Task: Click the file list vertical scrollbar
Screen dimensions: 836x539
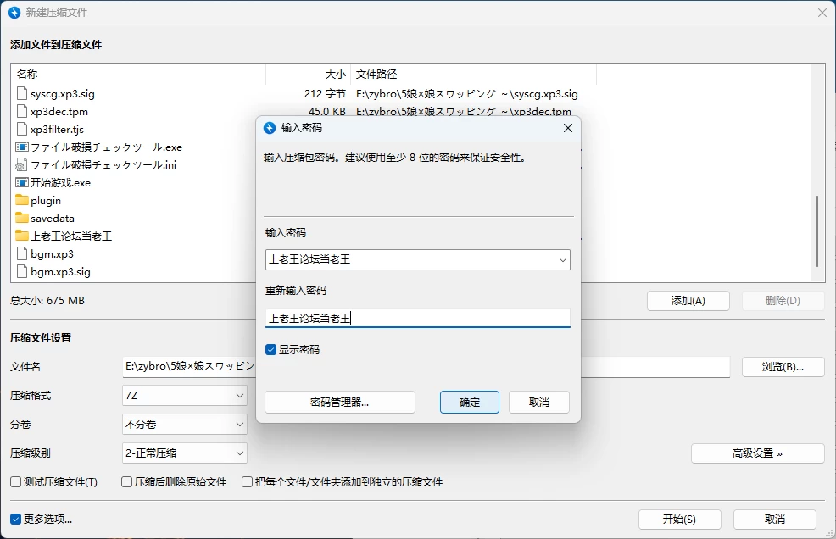Action: coord(817,231)
